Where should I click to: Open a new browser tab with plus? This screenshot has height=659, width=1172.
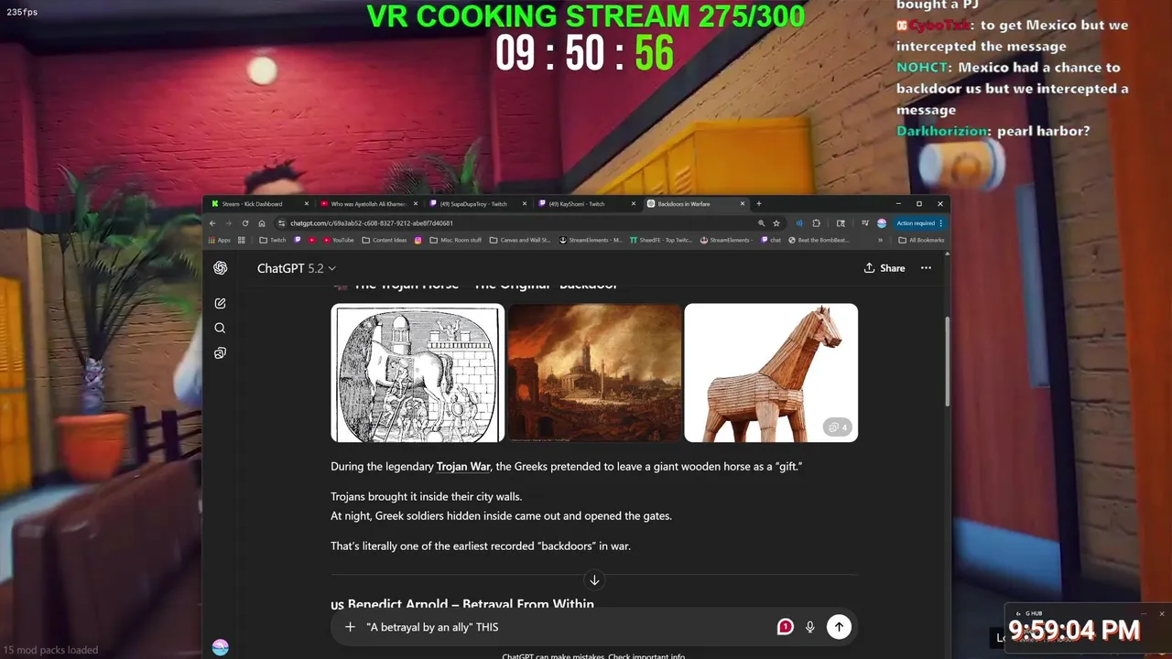758,204
